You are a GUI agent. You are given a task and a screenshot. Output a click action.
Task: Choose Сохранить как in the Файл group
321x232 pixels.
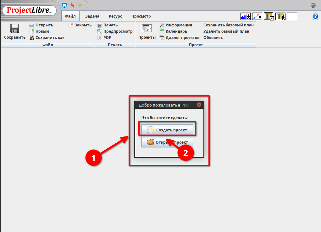pos(47,38)
